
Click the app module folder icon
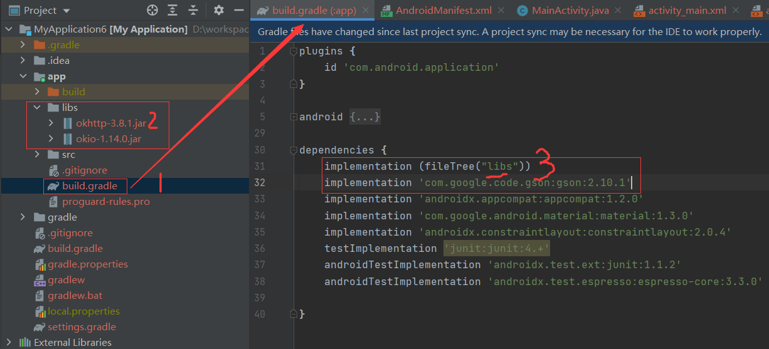(x=40, y=76)
